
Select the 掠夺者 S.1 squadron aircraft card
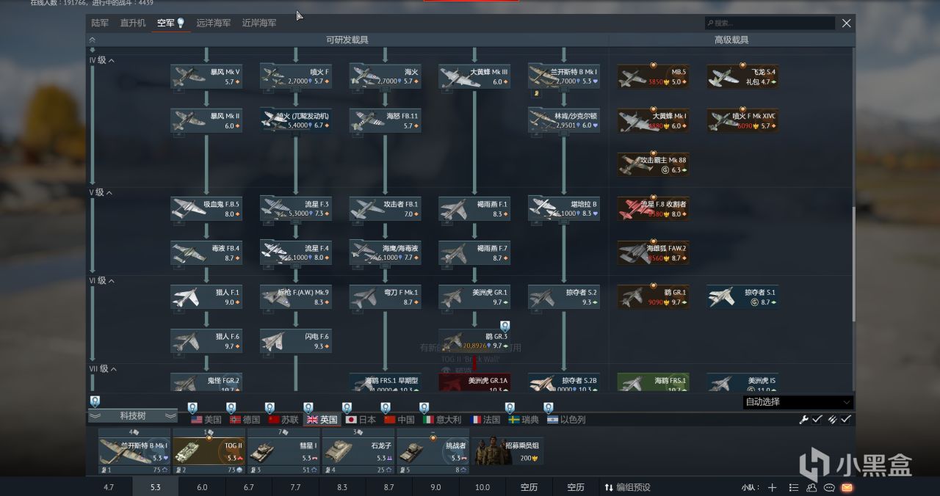[743, 296]
